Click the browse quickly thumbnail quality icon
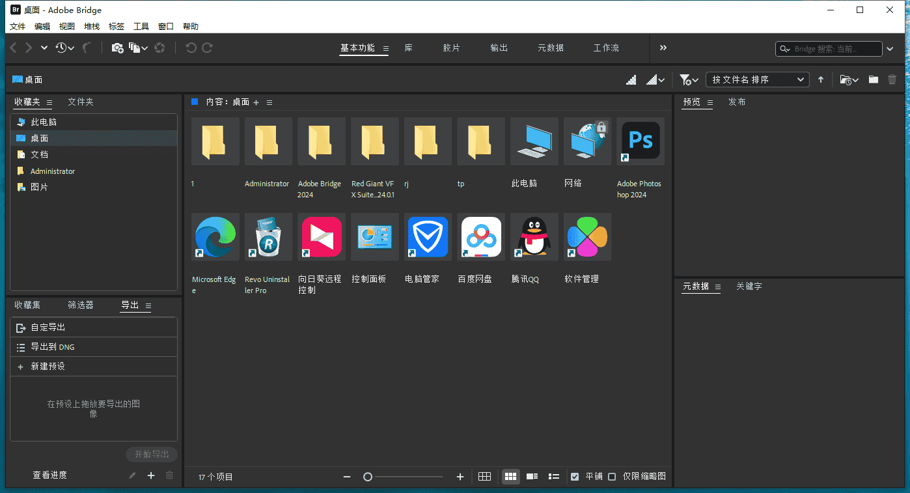The width and height of the screenshot is (910, 493). [x=631, y=79]
